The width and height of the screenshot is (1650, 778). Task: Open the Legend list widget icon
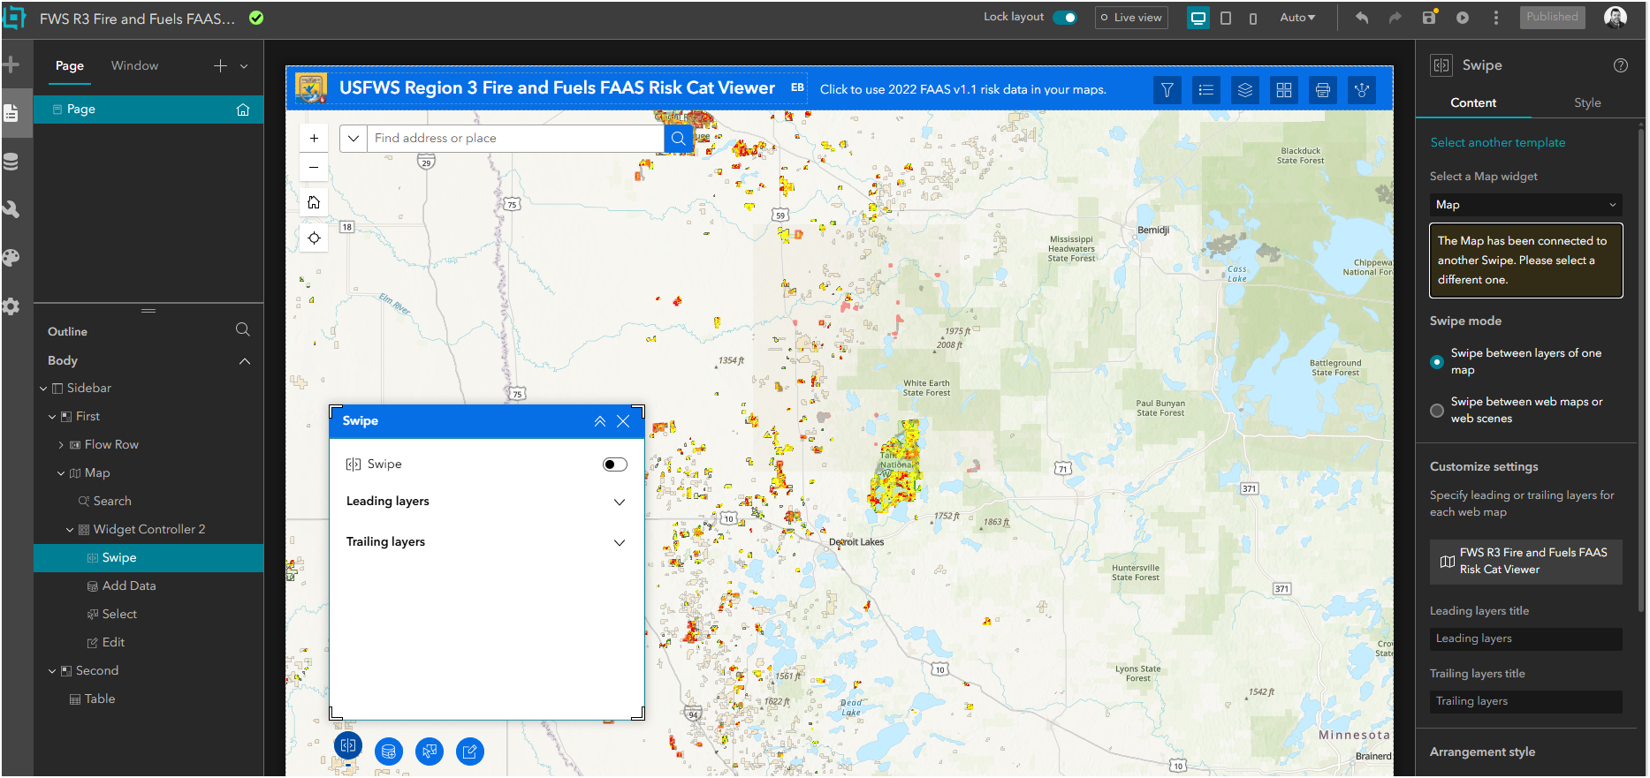coord(1206,89)
